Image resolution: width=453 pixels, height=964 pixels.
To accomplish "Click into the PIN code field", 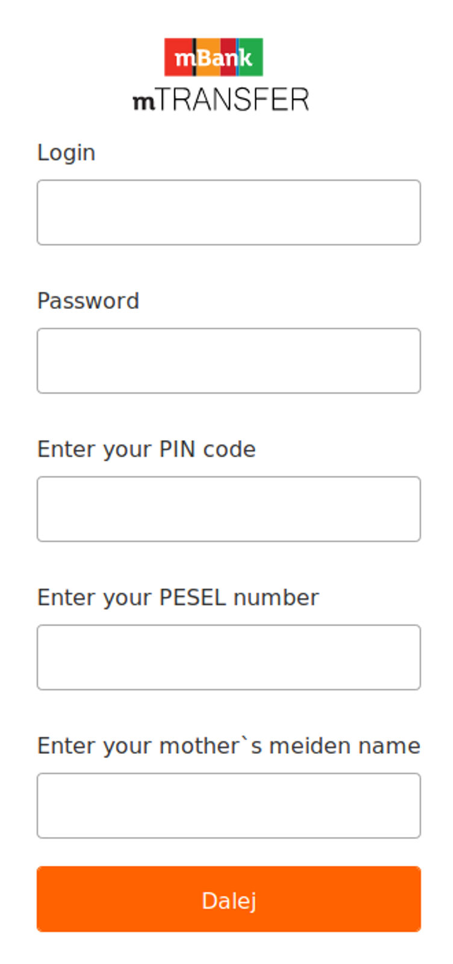I will (x=228, y=509).
